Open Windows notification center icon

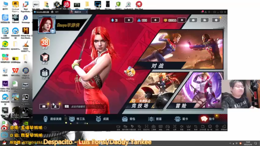(x=256, y=143)
